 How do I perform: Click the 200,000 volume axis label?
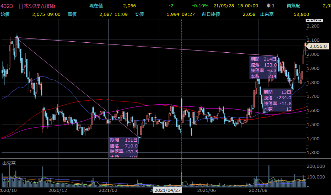coord(316,167)
